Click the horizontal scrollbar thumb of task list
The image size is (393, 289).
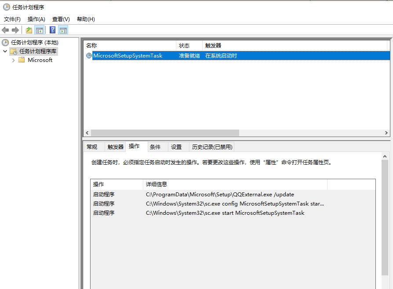click(165, 133)
